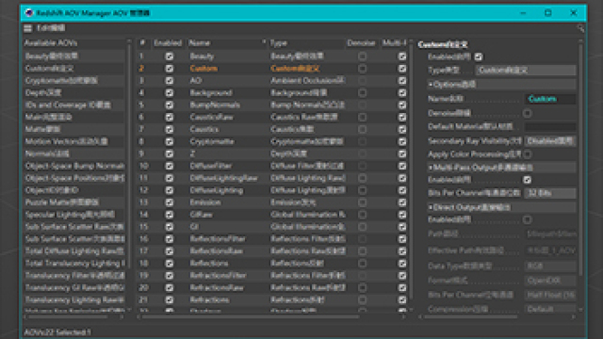Click horizontal scrollbar under the AOV table
The height and width of the screenshot is (339, 603).
coord(251,317)
